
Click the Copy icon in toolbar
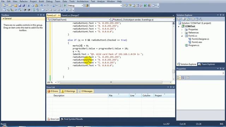coord(32,6)
